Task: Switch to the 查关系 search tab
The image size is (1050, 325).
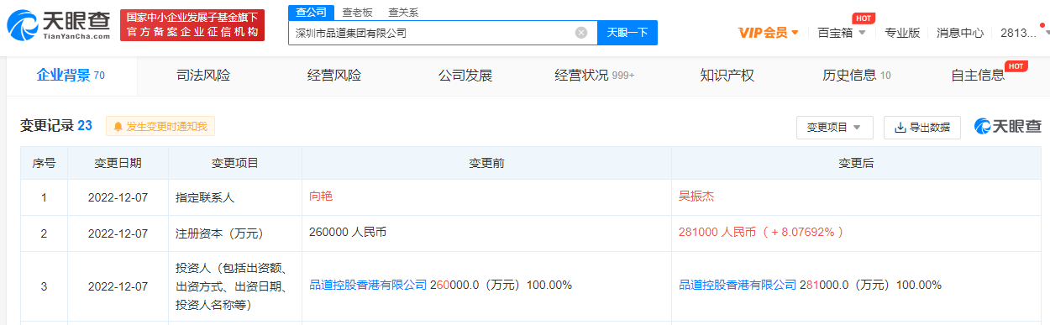Action: [403, 13]
